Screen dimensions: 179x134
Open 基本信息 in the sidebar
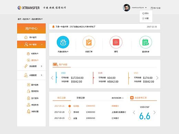(33, 85)
